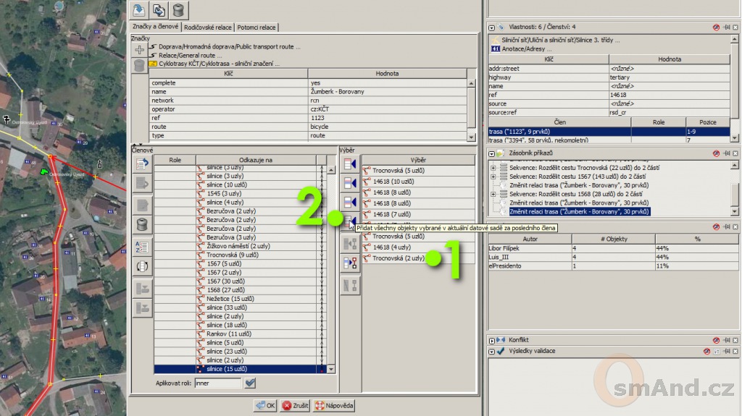Open Nápověda help
This screenshot has height=416, width=742.
(334, 406)
